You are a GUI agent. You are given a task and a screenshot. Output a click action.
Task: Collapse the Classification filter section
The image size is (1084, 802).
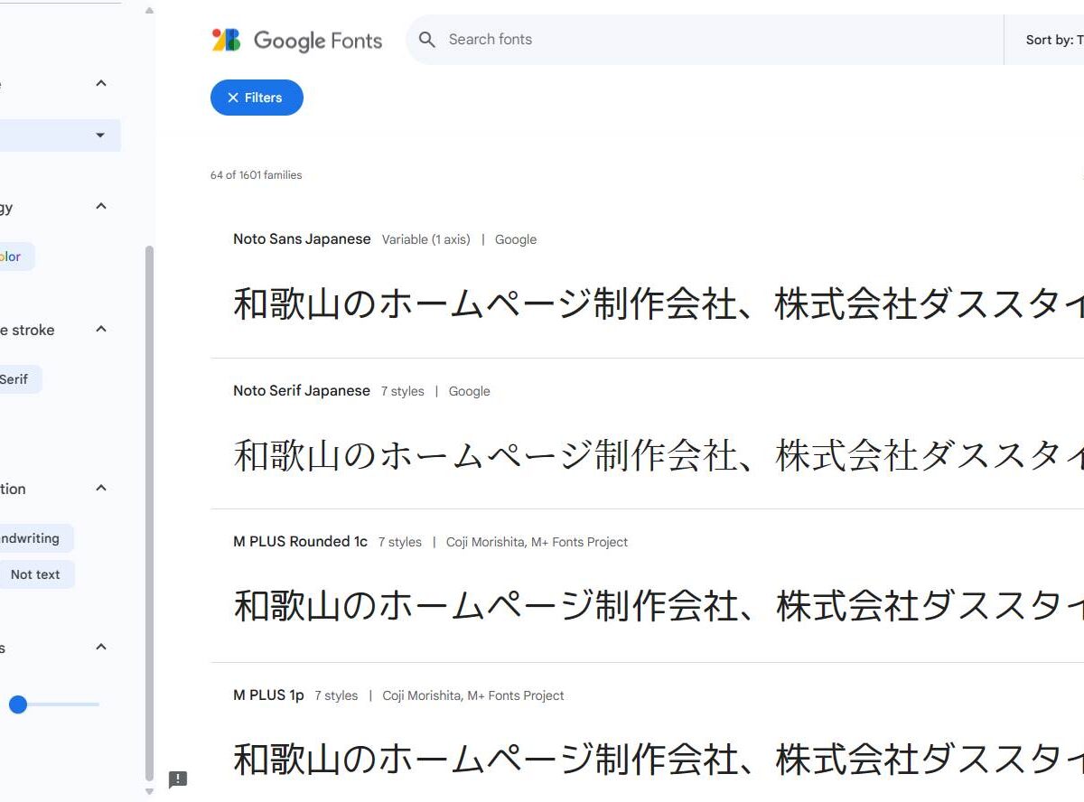101,489
